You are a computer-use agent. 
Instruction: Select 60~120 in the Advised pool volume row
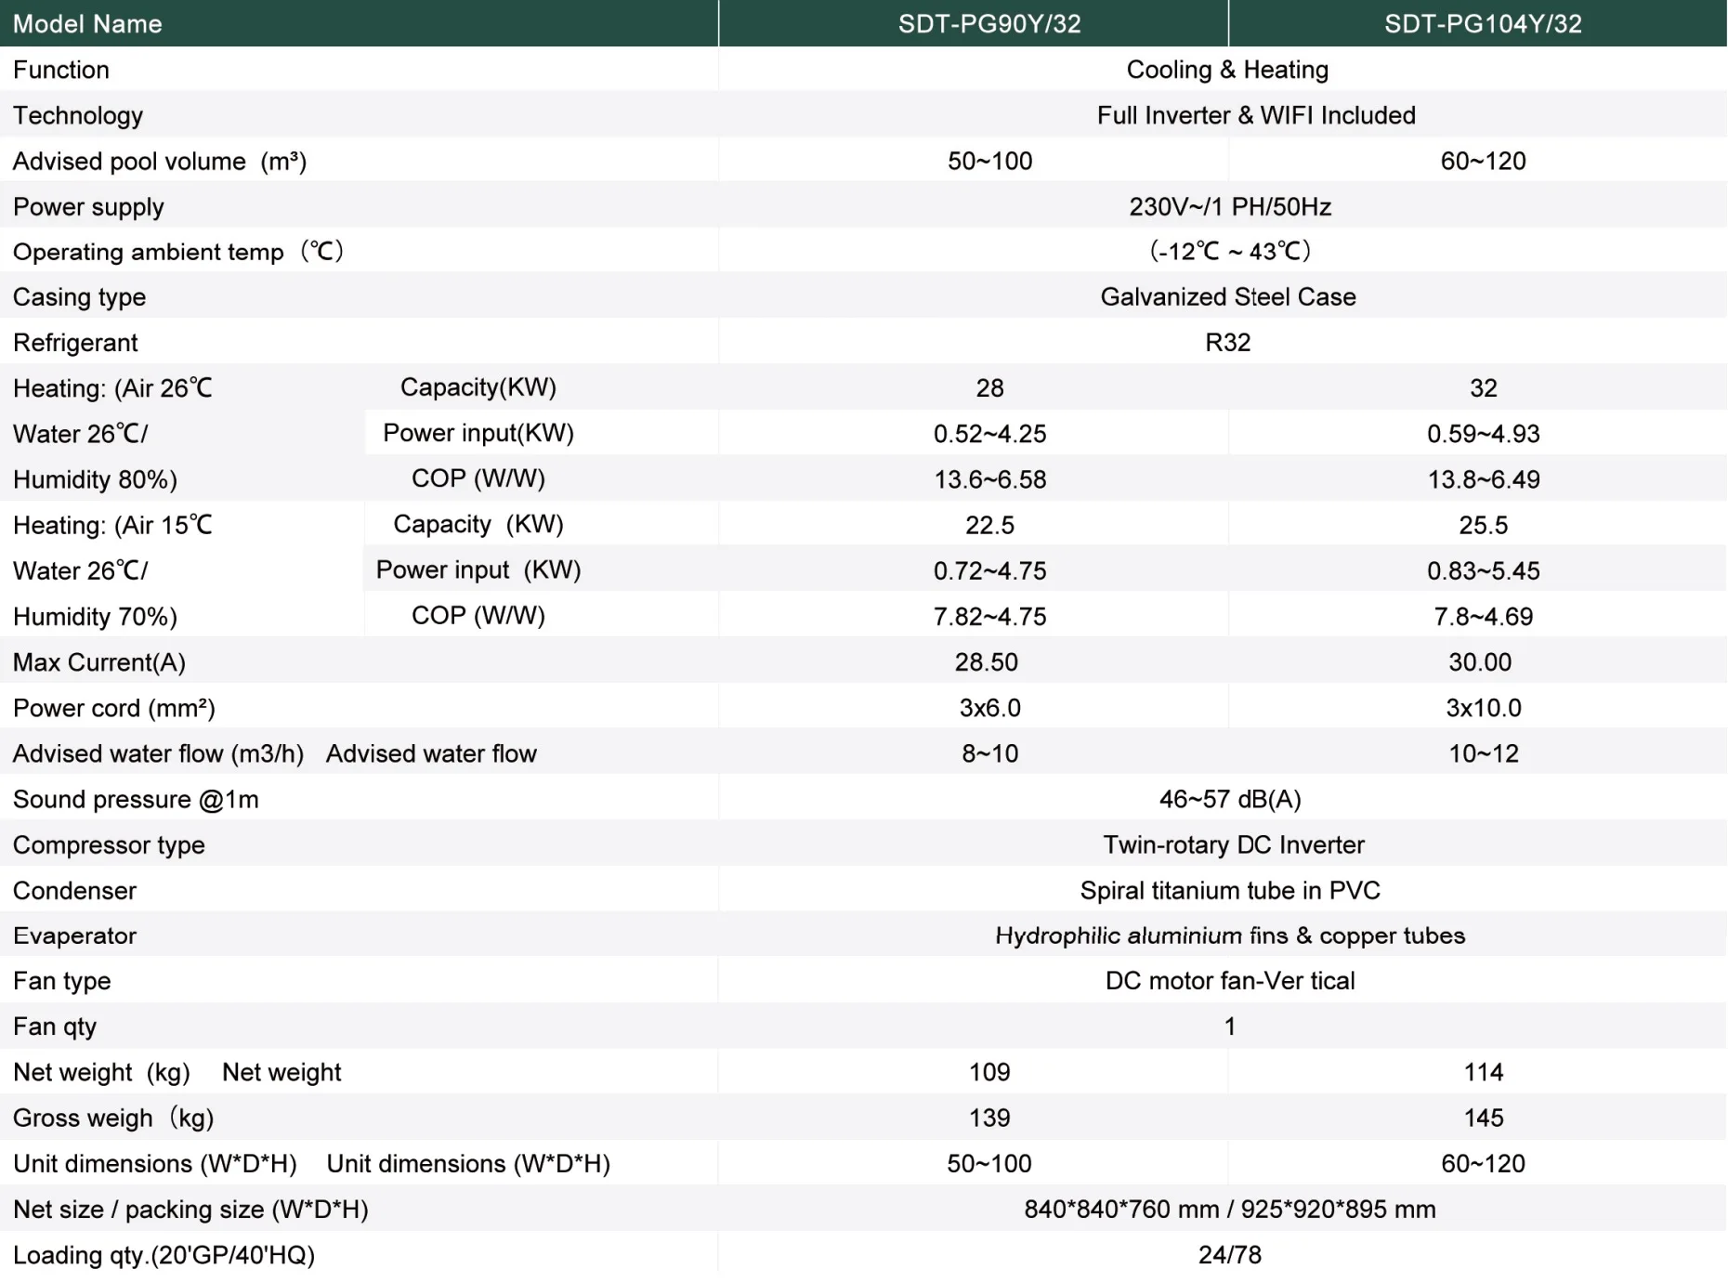[x=1483, y=161]
